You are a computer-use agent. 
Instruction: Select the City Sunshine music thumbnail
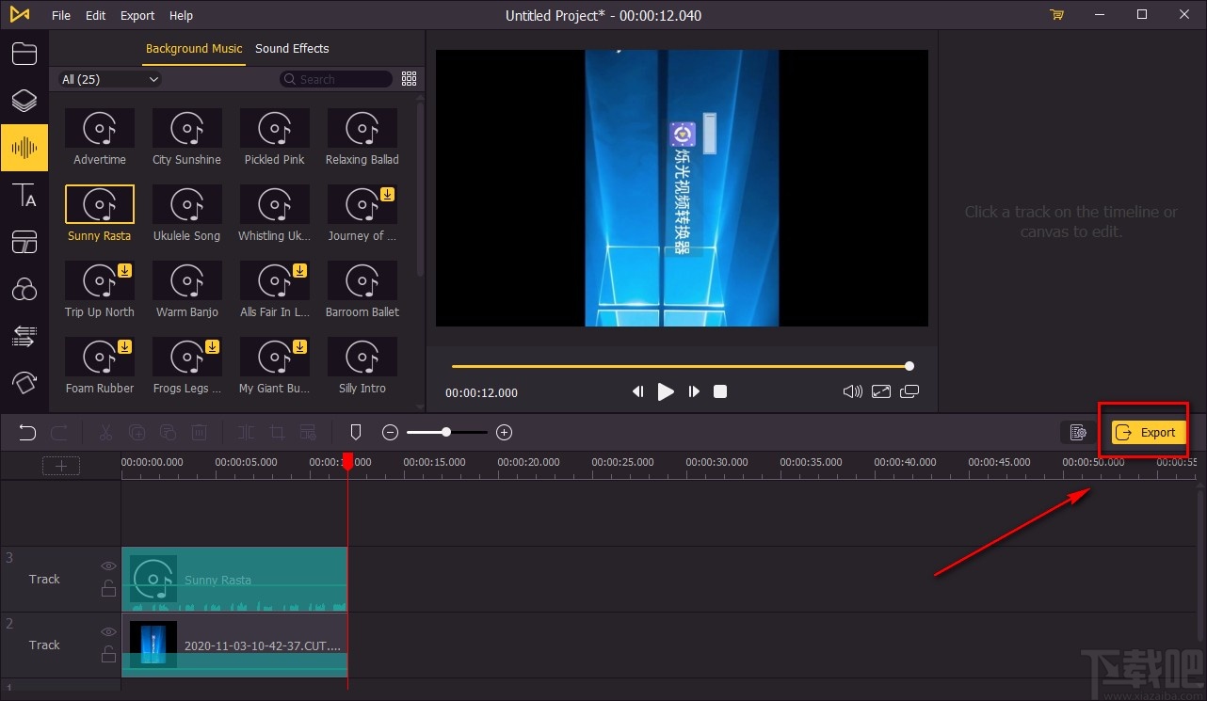point(187,128)
